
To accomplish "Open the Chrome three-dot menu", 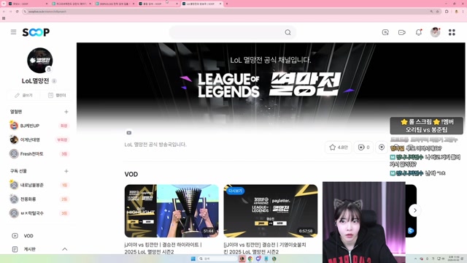I will tap(463, 12).
